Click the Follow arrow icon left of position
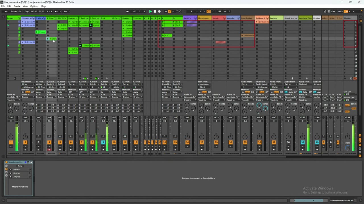 (x=128, y=11)
